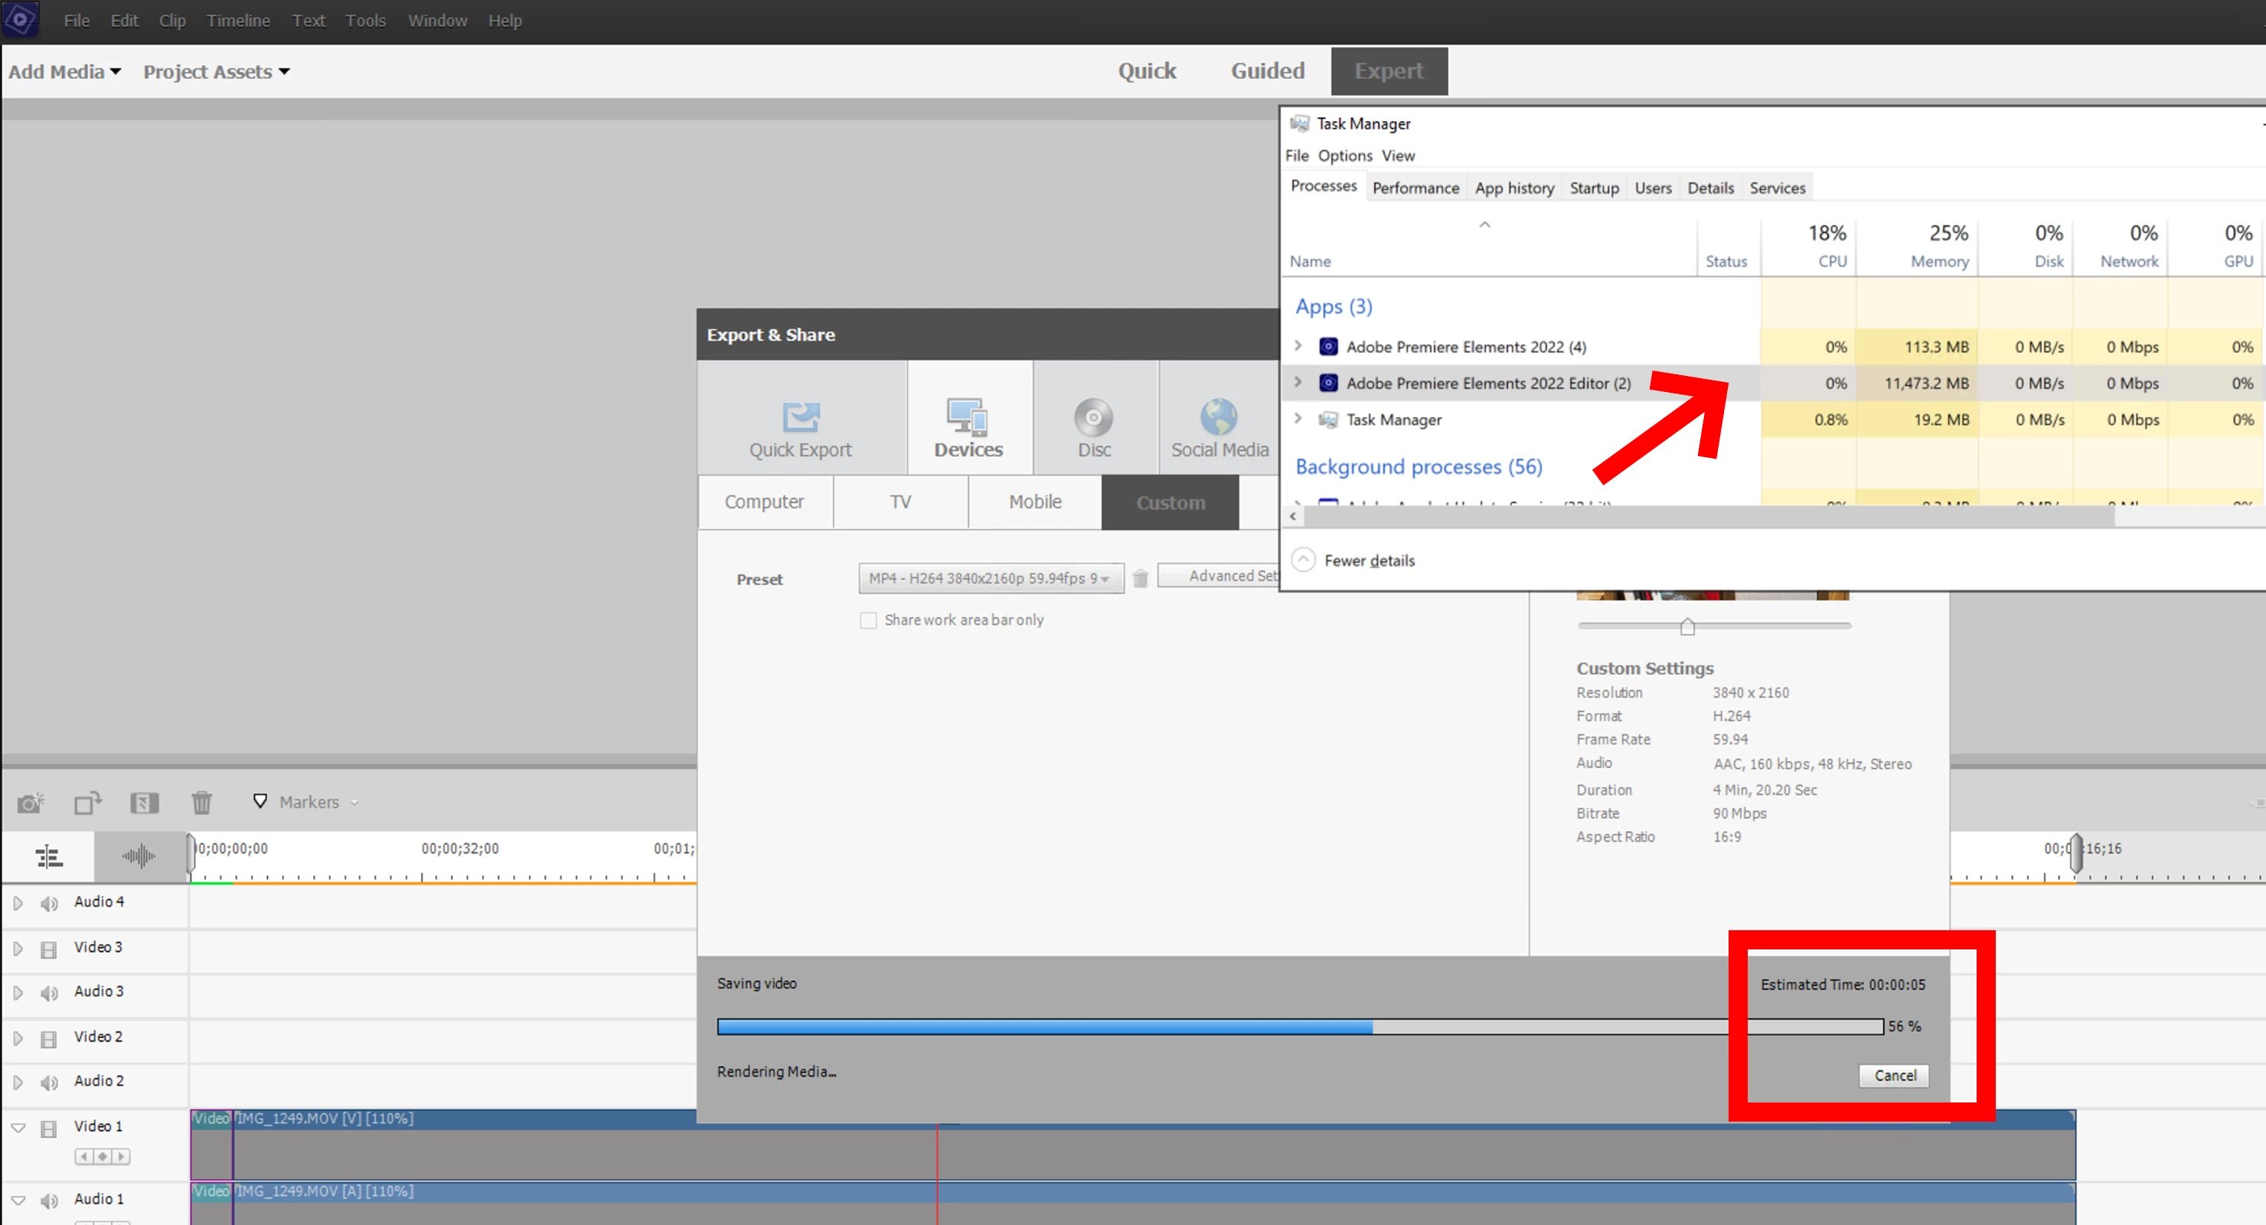Switch to the Performance tab in Task Manager
2266x1225 pixels.
(x=1415, y=188)
